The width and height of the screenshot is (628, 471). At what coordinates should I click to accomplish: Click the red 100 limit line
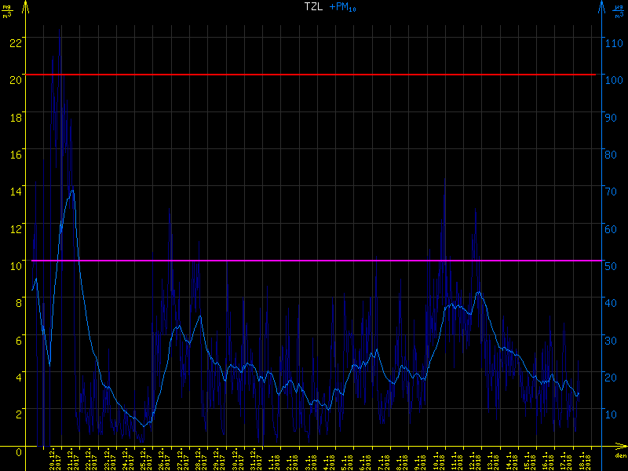314,75
